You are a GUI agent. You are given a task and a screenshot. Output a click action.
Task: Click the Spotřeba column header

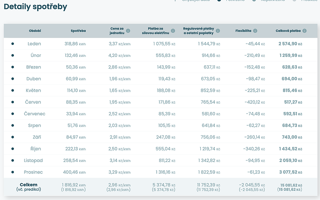click(x=77, y=31)
